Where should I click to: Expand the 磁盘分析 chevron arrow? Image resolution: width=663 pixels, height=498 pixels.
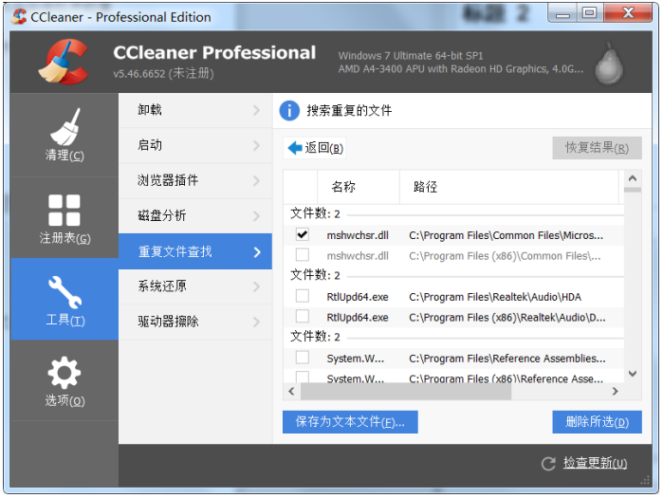(x=256, y=216)
